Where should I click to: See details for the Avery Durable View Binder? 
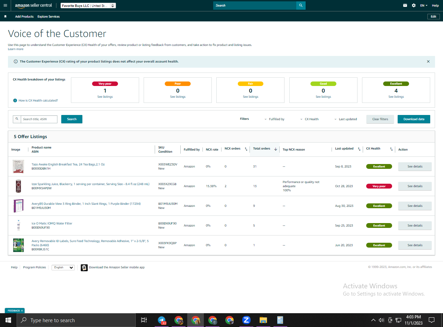(415, 206)
